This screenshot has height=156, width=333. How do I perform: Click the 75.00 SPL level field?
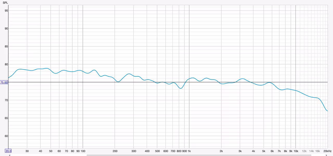4,82
